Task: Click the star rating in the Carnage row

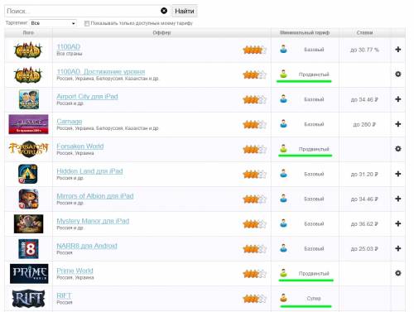Action: tap(254, 124)
